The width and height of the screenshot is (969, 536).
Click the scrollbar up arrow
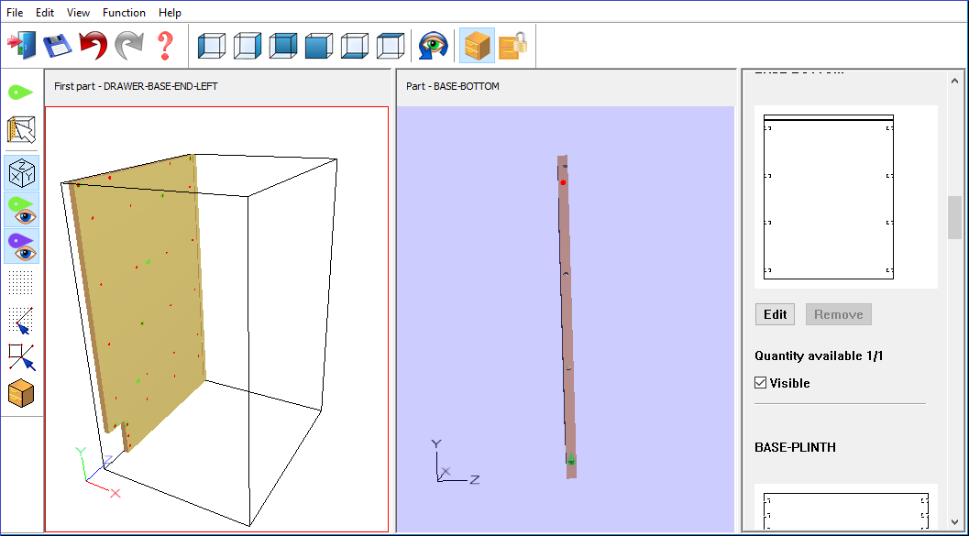coord(954,79)
